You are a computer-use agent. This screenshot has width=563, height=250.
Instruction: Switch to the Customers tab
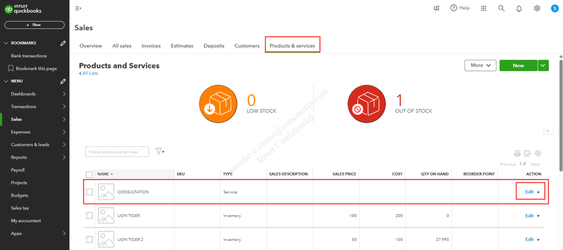pyautogui.click(x=247, y=46)
